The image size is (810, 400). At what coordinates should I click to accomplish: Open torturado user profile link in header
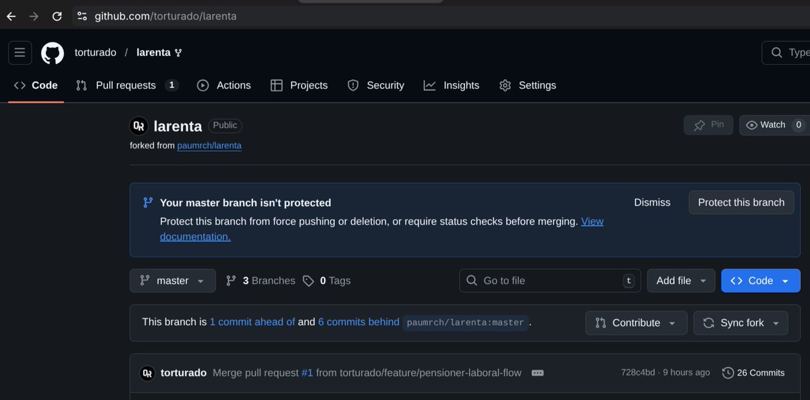[x=95, y=53]
